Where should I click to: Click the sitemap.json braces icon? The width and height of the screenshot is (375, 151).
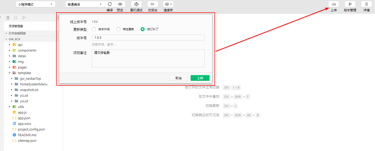[15, 140]
